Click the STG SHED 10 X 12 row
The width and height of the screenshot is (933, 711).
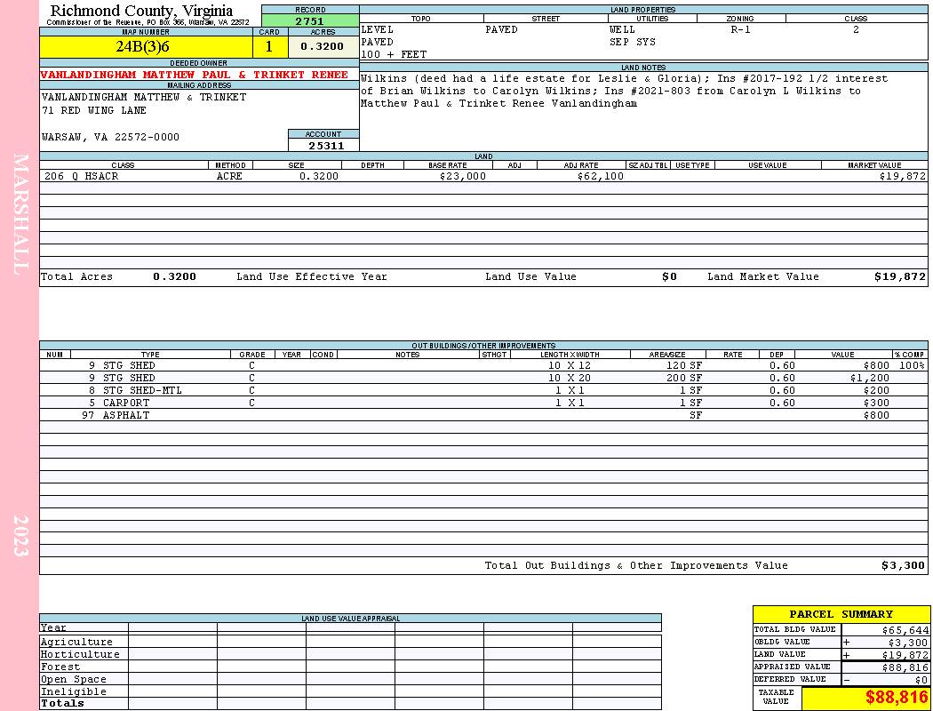point(483,366)
